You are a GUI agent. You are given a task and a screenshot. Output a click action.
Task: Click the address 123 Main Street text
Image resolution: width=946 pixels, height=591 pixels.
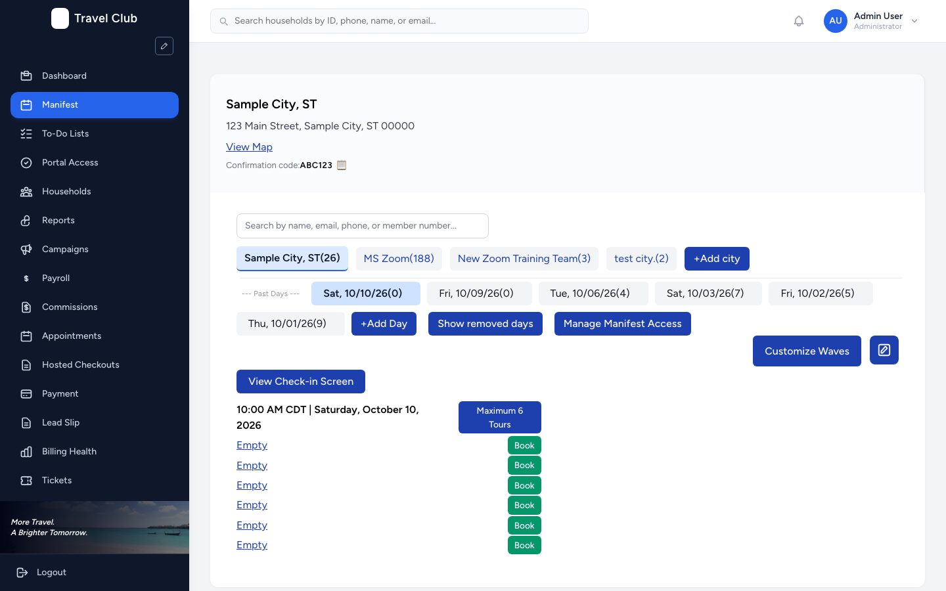point(320,126)
